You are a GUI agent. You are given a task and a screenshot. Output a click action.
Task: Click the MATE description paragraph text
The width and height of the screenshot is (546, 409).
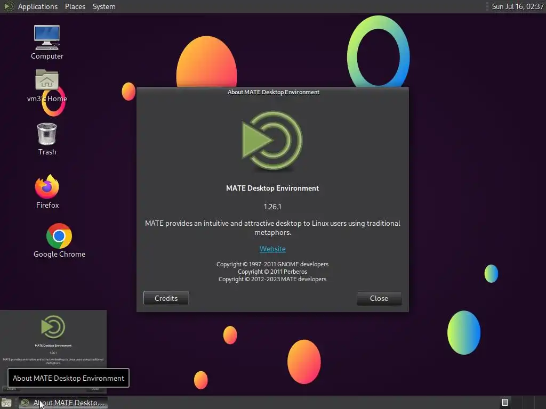pos(272,228)
